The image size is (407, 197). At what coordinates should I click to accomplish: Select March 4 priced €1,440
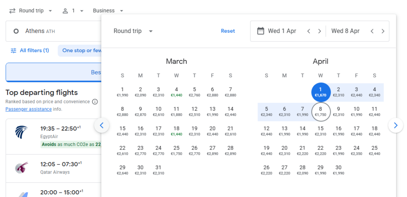tap(176, 92)
